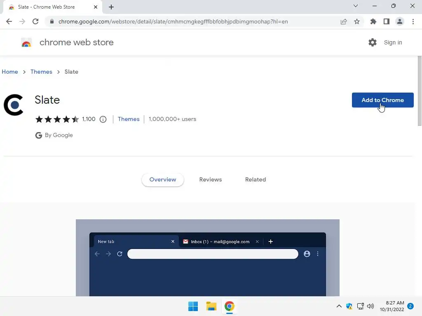Open the Windows Start menu
The width and height of the screenshot is (422, 316).
pyautogui.click(x=193, y=306)
